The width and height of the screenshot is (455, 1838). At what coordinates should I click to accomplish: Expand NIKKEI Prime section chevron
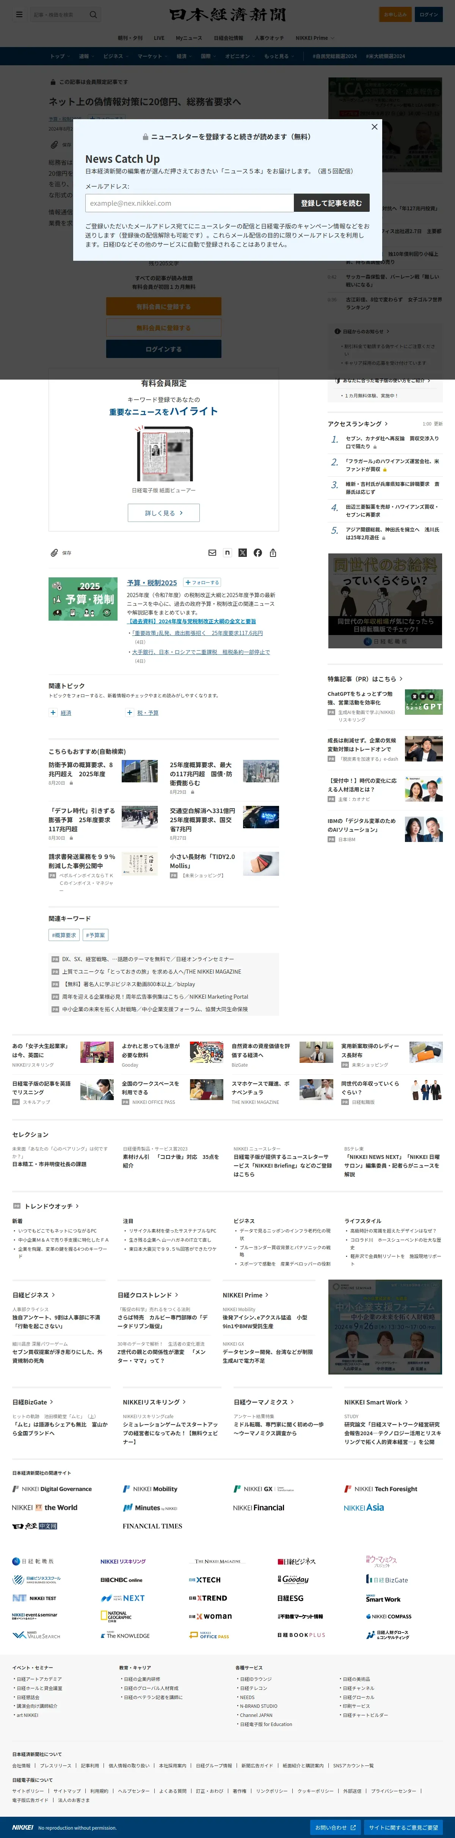[246, 1294]
